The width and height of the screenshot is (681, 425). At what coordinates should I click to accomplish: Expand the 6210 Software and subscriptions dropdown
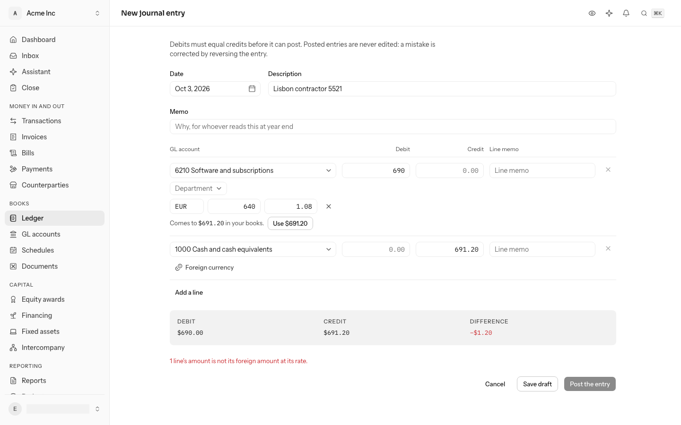click(253, 170)
